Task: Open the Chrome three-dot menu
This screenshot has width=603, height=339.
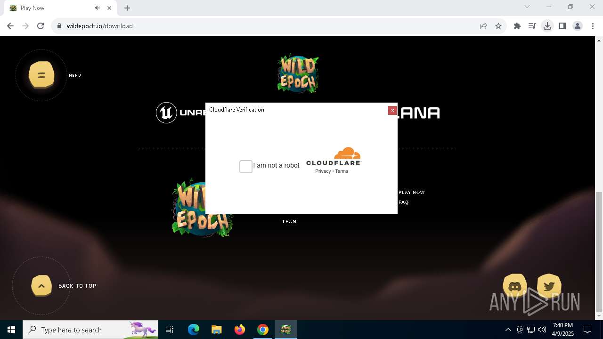Action: click(593, 26)
